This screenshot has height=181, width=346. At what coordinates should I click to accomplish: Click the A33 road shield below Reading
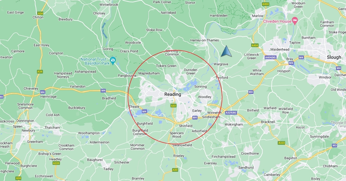(173, 106)
